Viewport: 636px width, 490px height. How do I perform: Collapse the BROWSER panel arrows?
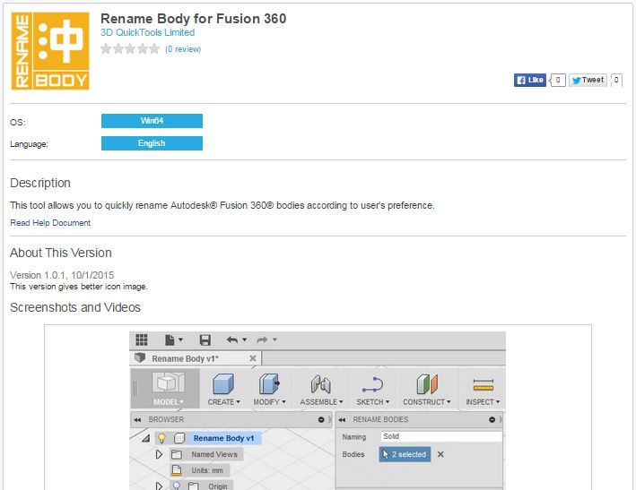click(137, 419)
